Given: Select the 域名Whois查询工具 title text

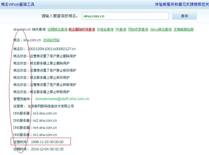Looking at the screenshot, I should click(x=18, y=4).
